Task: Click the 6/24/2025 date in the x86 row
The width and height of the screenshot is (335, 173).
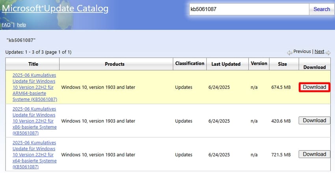Action: 219,121
